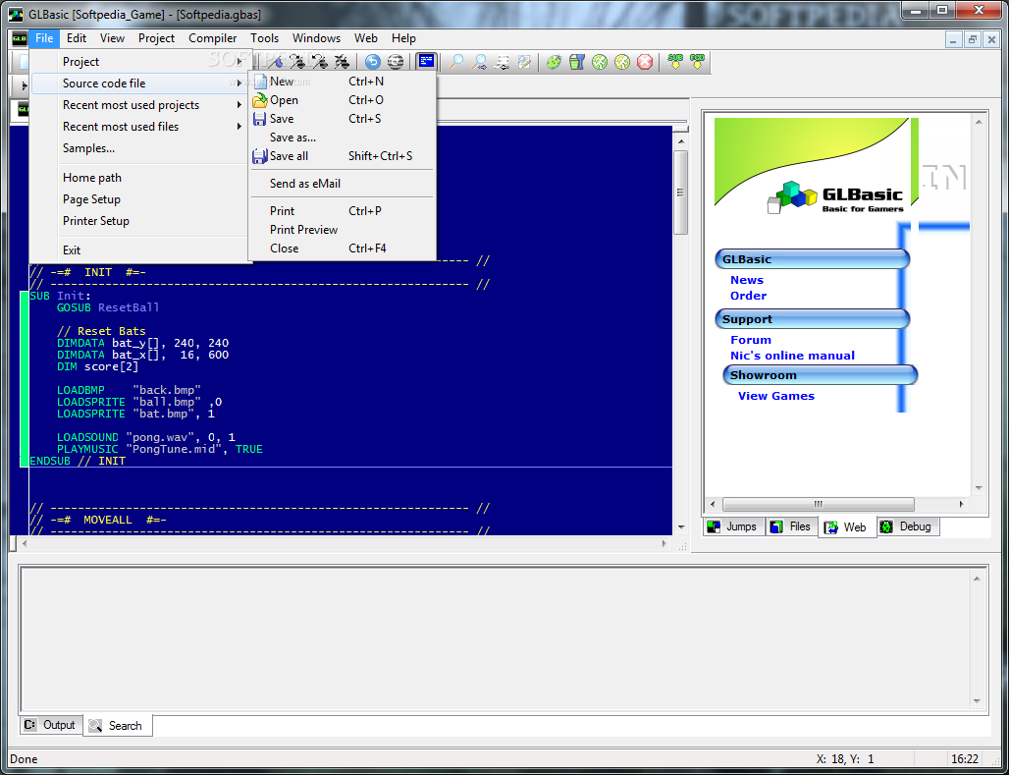Expand the Project submenu arrow
Screen dimensions: 1009x775
239,62
